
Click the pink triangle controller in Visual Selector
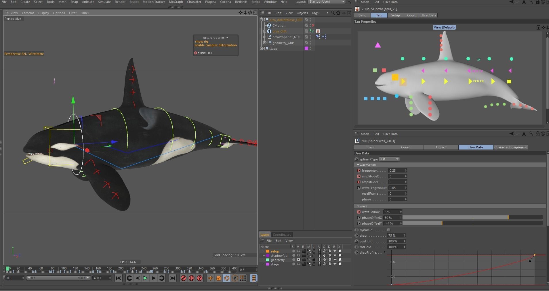[x=378, y=45]
